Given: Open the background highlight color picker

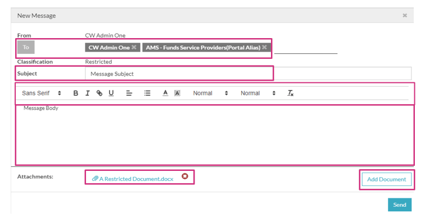Looking at the screenshot, I should (177, 93).
